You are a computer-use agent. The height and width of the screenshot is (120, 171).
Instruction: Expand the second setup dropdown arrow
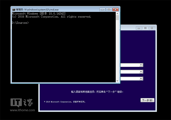[141, 72]
